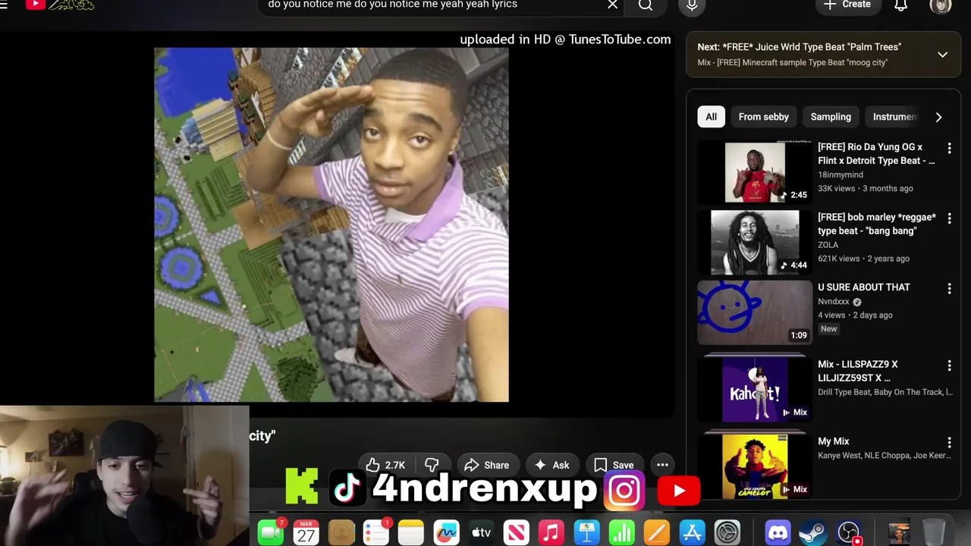Launch Freeform from the dock
The image size is (971, 546).
coord(446,532)
